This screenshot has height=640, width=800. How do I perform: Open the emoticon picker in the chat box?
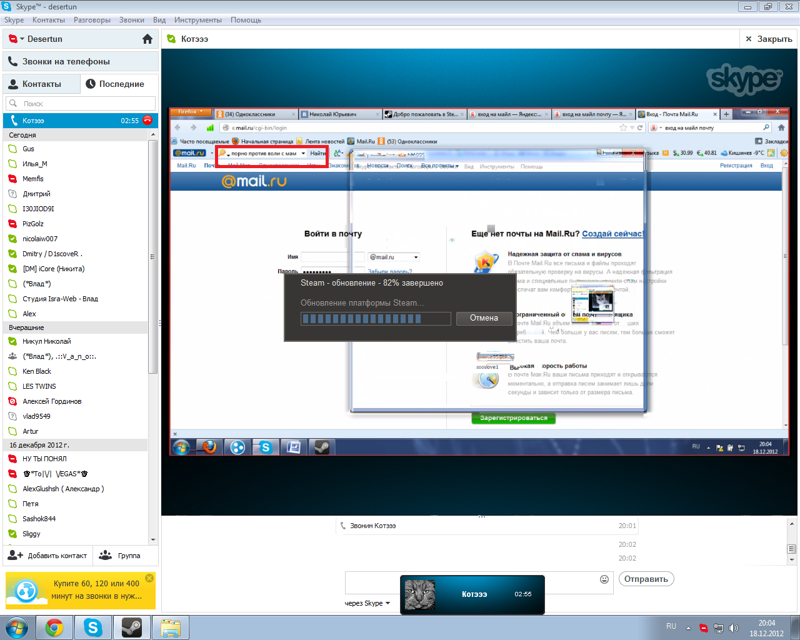(604, 579)
